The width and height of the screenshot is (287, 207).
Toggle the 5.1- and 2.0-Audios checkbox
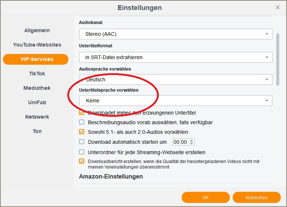point(82,132)
